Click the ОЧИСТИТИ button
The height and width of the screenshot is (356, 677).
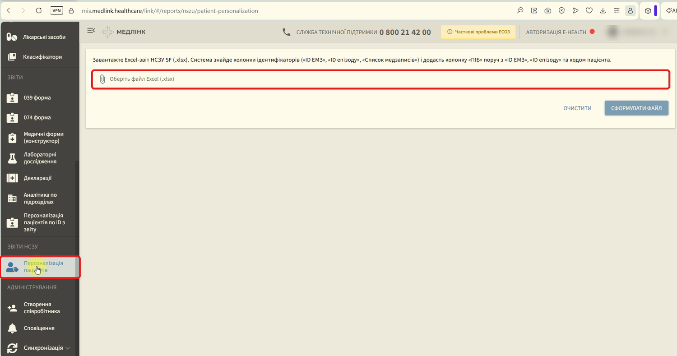pos(577,108)
